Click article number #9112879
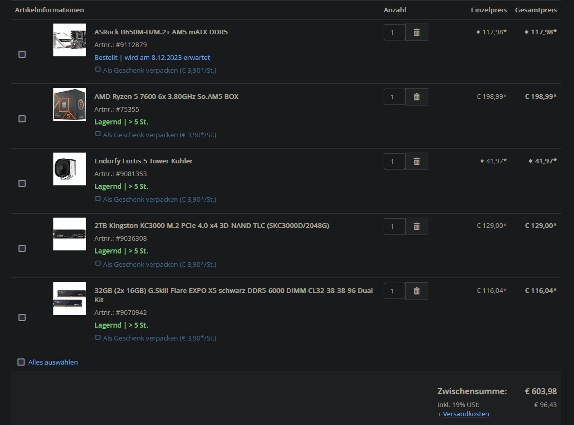Screen dimensions: 574x425 131,45
